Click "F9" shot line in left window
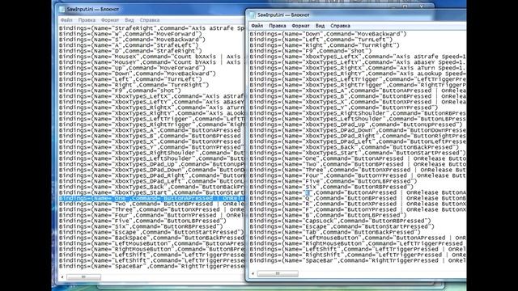The height and width of the screenshot is (291, 518). tap(120, 91)
